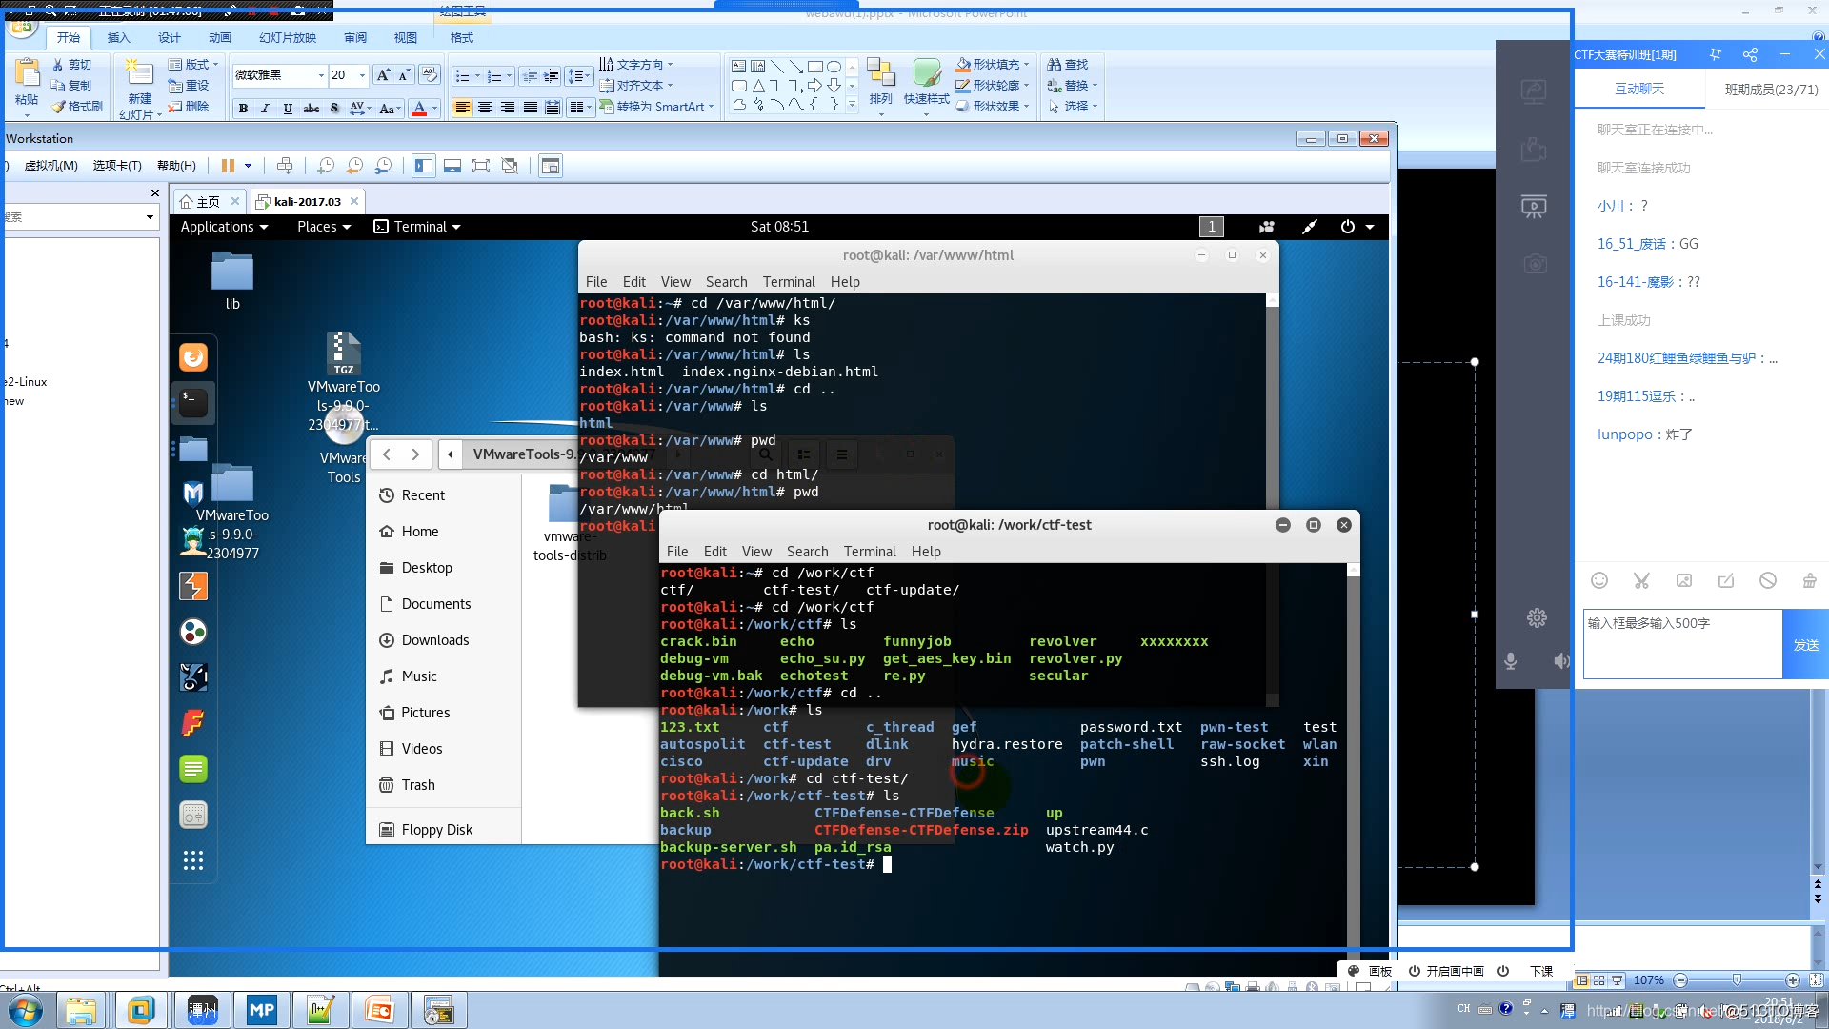
Task: Toggle Underline formatting in PowerPoint ribbon
Action: pyautogui.click(x=288, y=109)
